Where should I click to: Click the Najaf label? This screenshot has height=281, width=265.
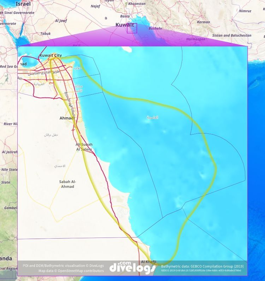click(95, 6)
